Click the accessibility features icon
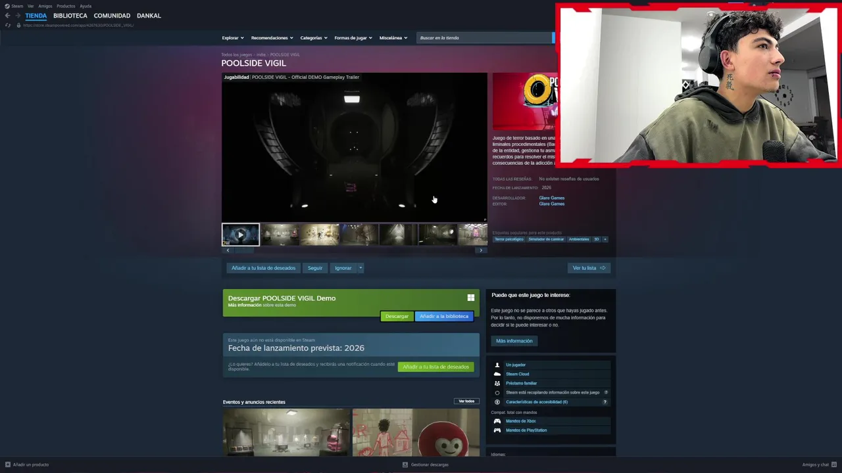 pos(497,401)
